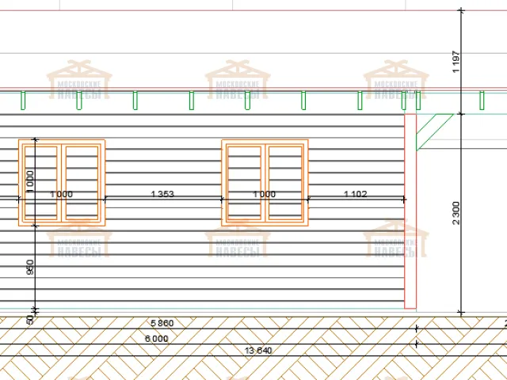The height and width of the screenshot is (380, 507).
Task: Click the top-right Московские Навесы watermark logo
Action: coord(396,81)
